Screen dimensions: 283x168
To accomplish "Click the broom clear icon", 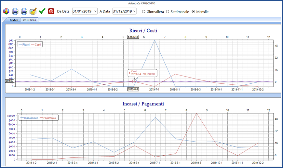I will 33,11.
